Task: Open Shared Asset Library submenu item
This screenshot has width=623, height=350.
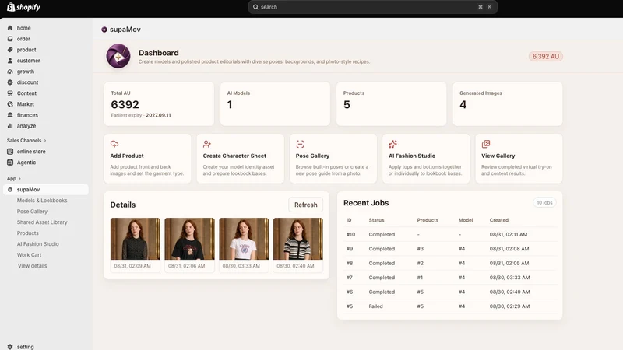Action: point(42,222)
